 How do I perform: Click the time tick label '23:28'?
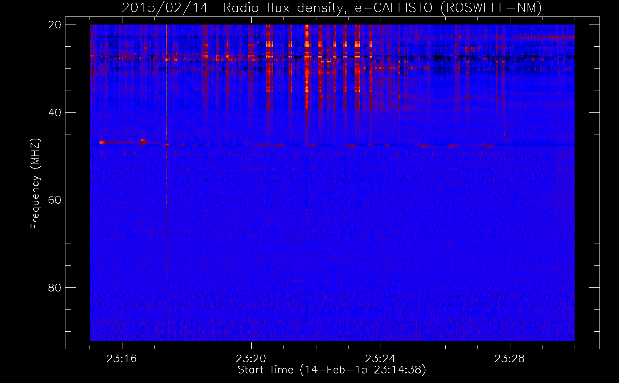pos(510,359)
